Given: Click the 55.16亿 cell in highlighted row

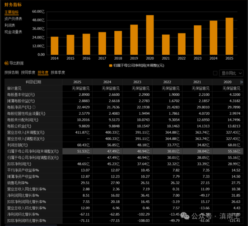Looking at the screenshot, I should coord(234,151).
